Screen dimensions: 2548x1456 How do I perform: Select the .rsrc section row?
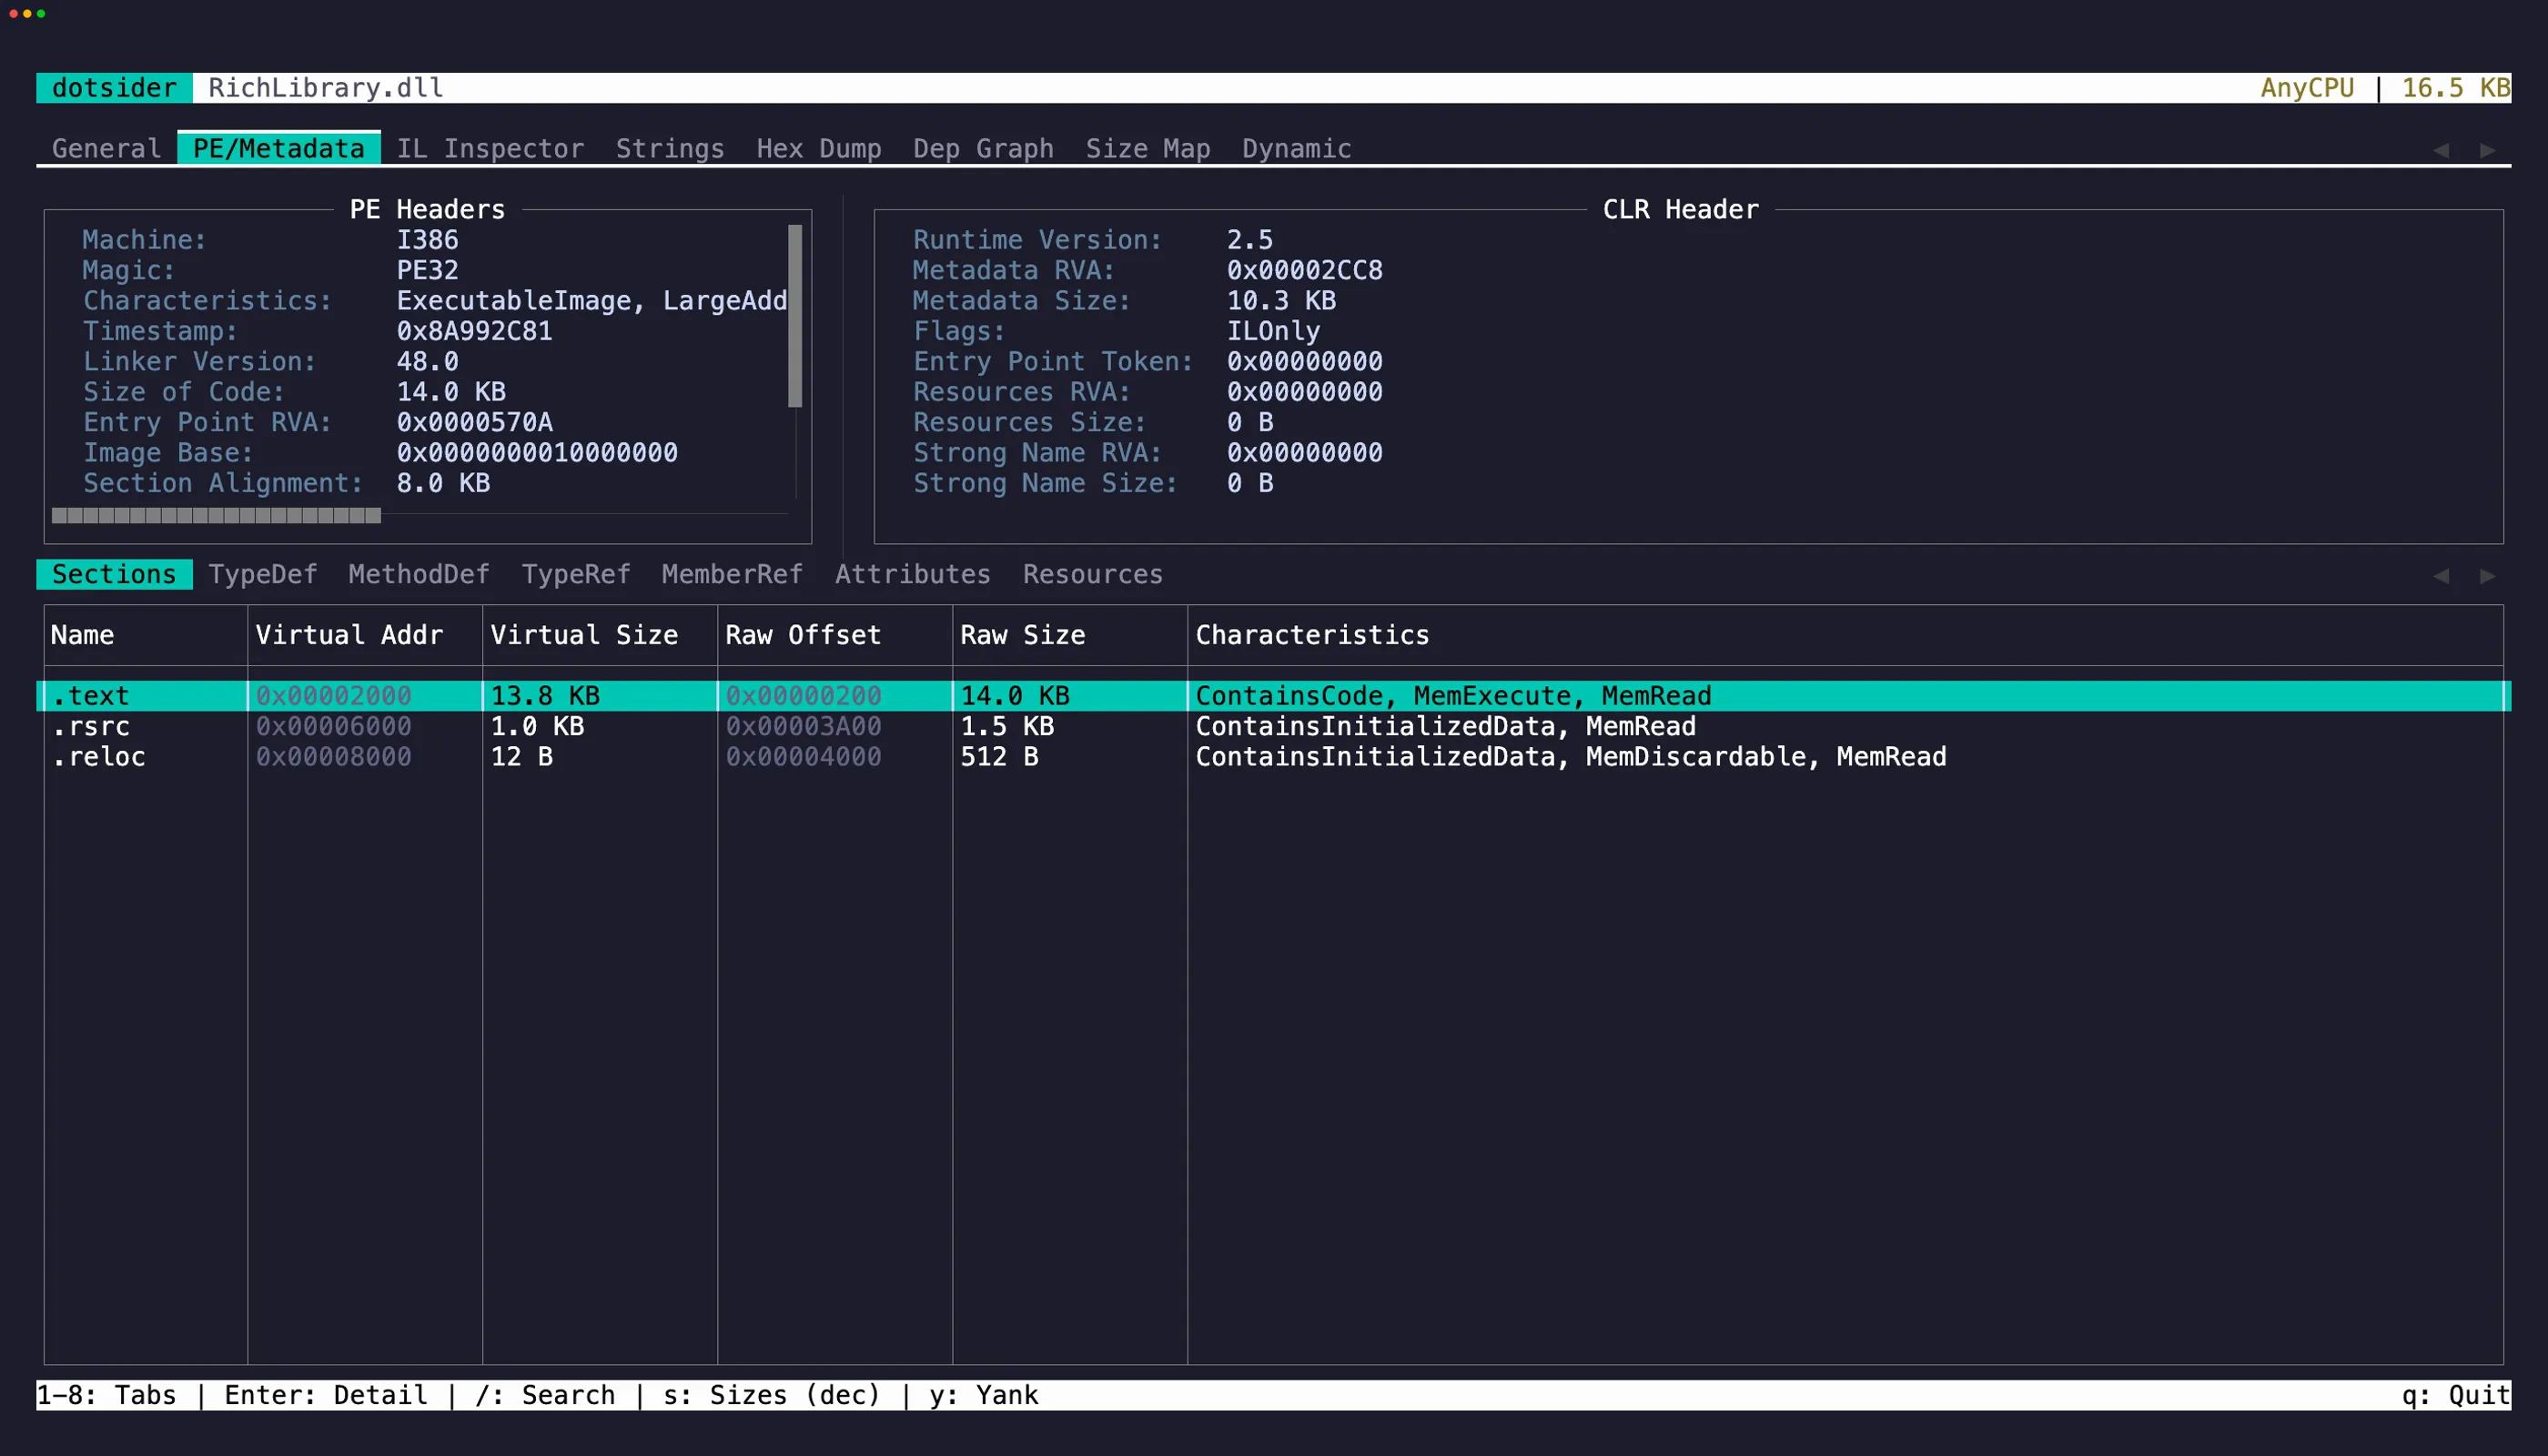(x=600, y=727)
